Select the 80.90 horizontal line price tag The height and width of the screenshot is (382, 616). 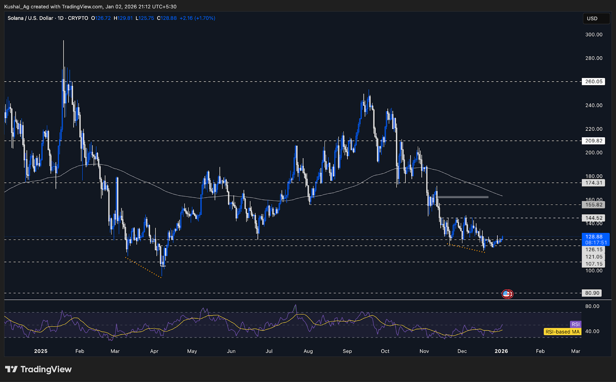click(592, 293)
